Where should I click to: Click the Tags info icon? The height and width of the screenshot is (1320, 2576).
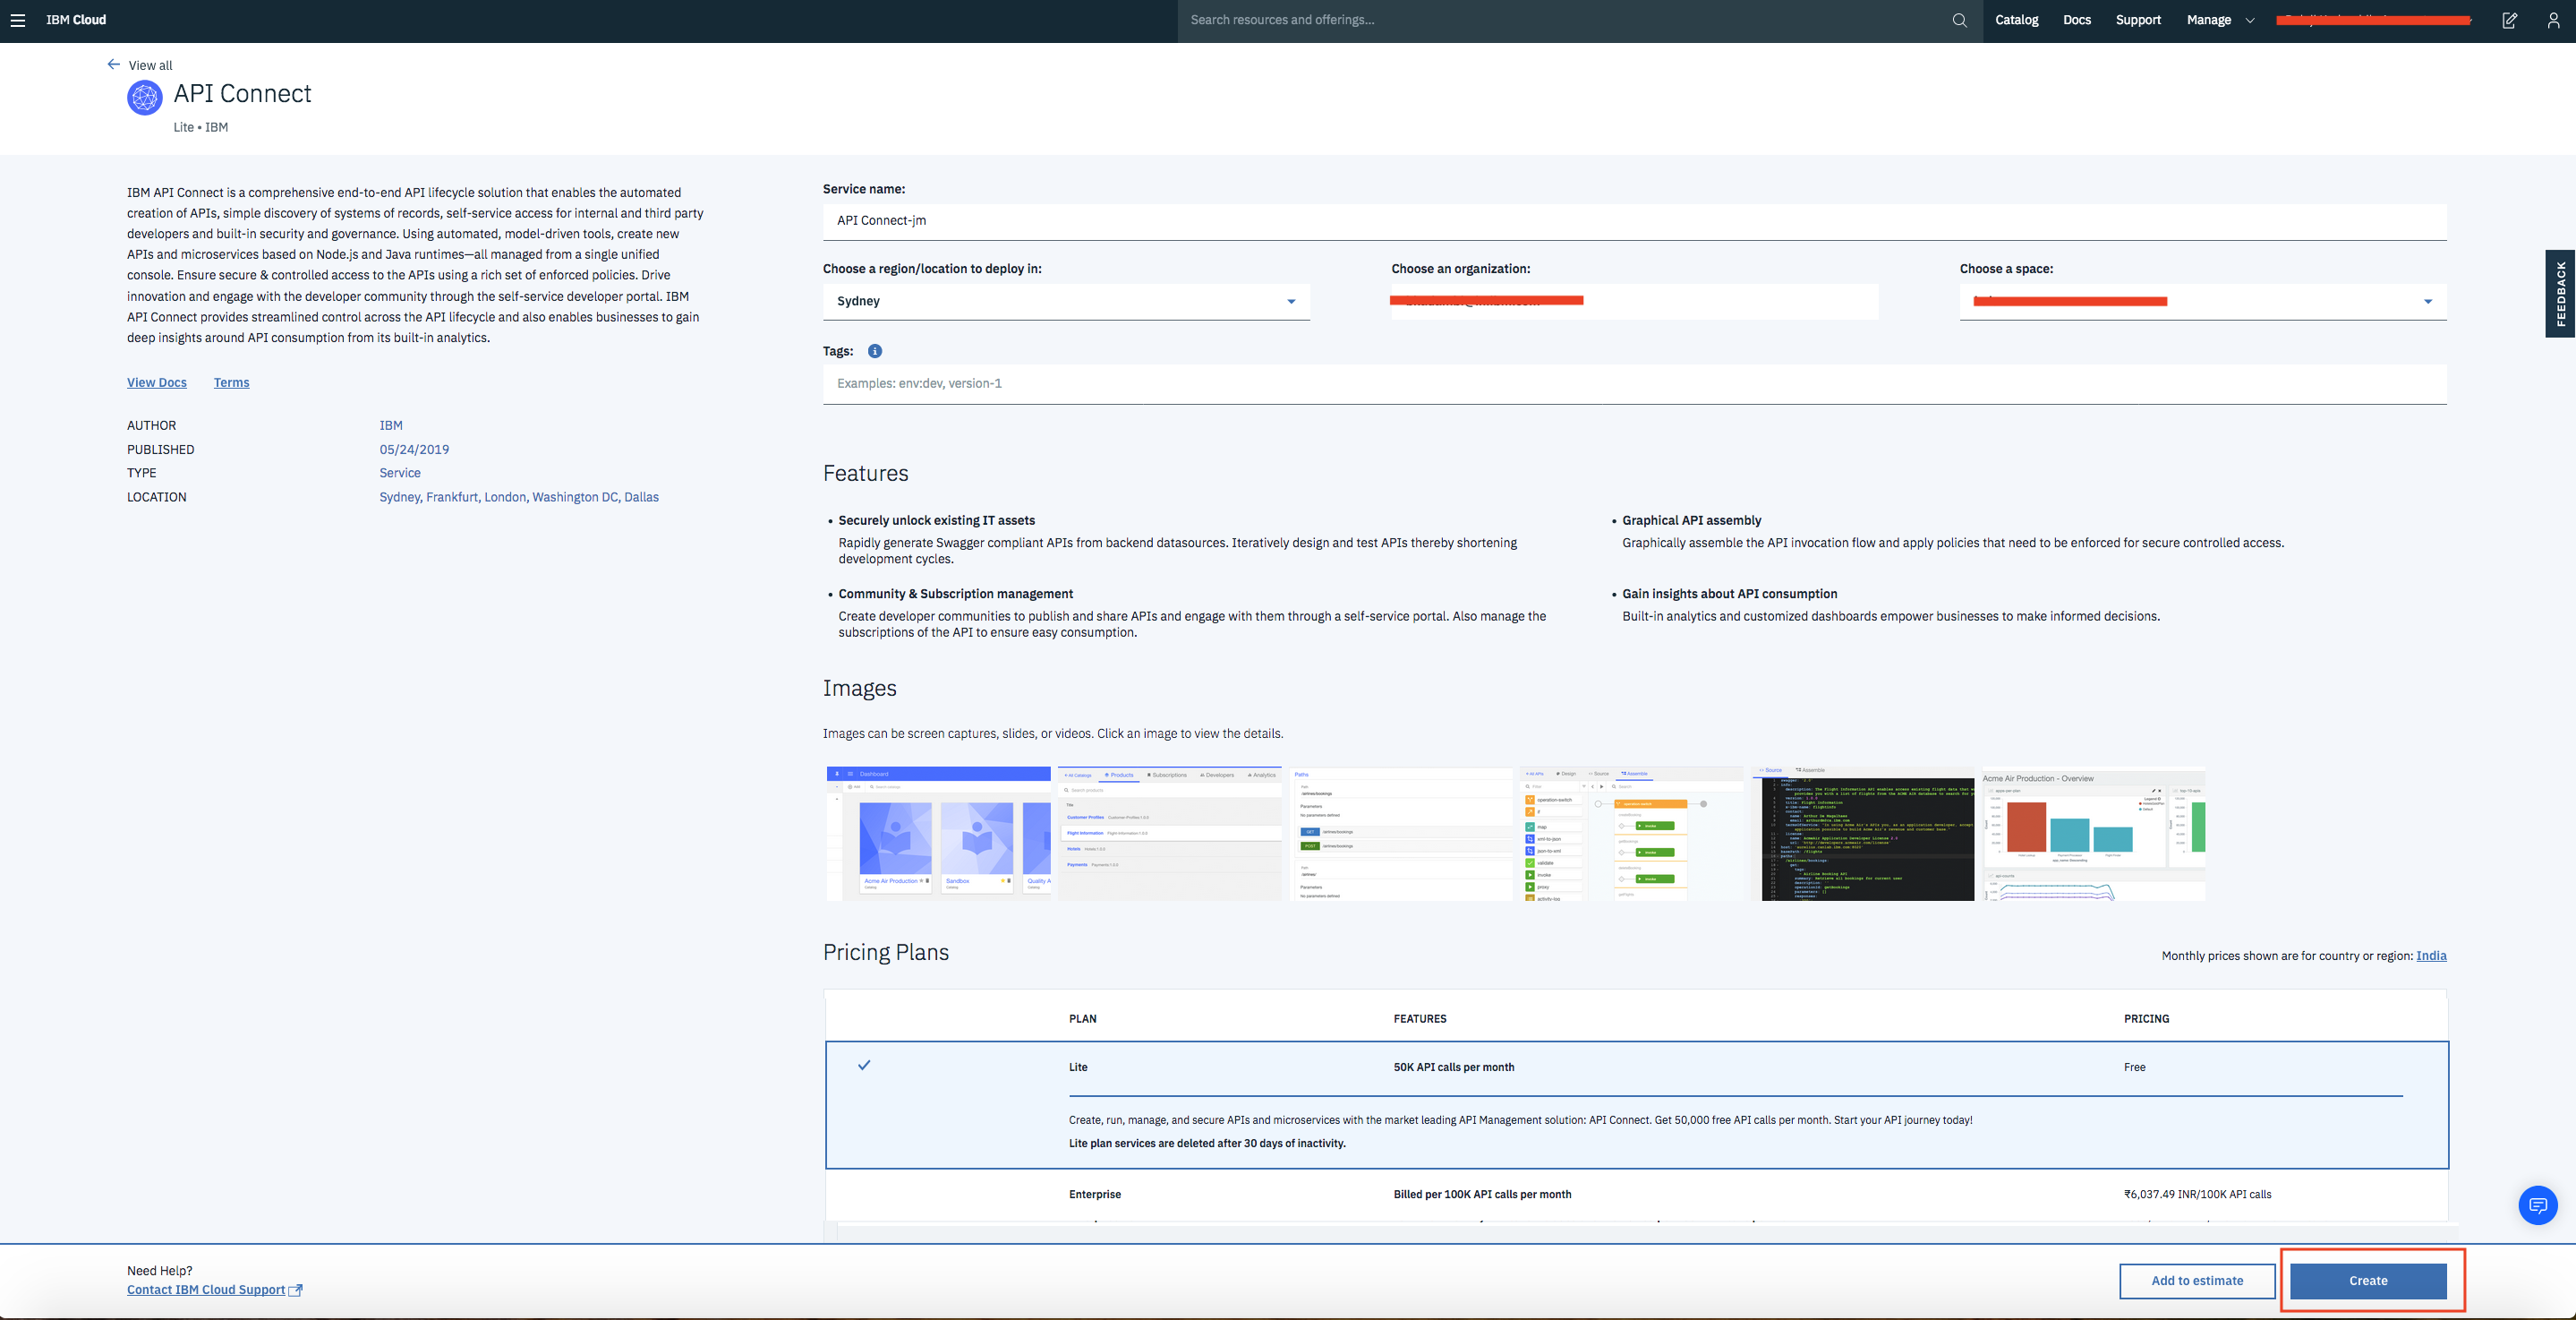click(875, 351)
